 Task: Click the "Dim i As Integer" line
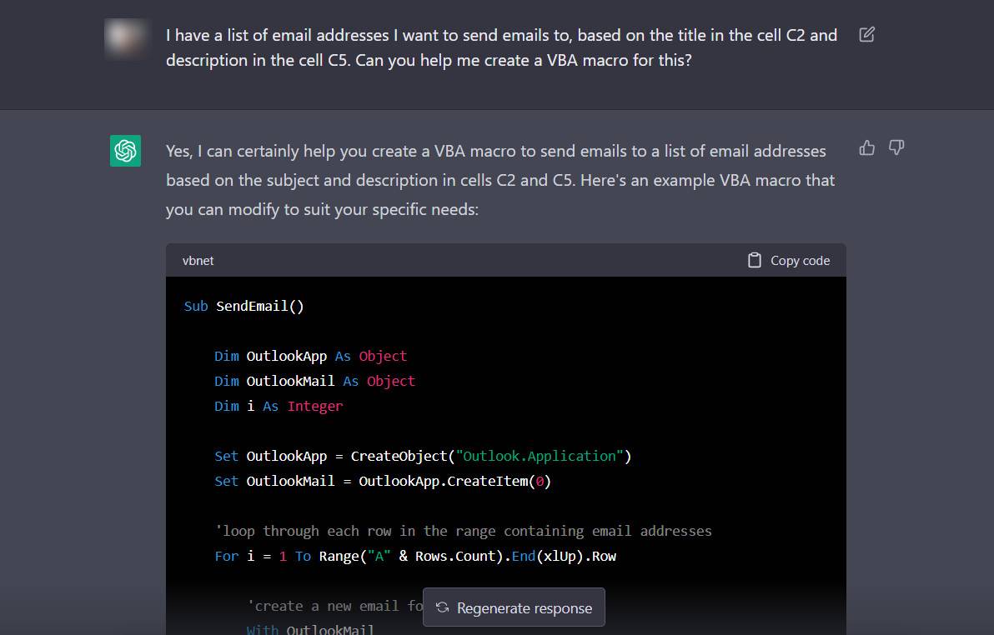pos(279,406)
